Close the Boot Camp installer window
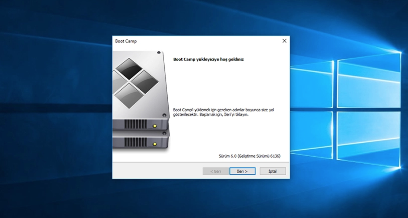 284,41
